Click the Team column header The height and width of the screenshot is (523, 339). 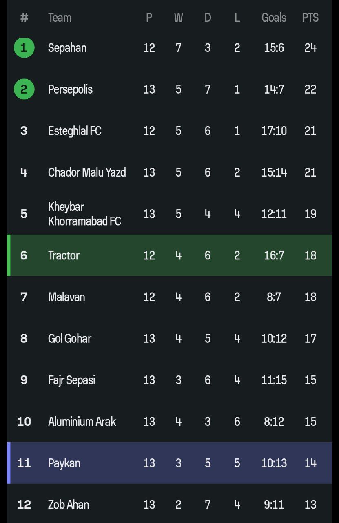[x=60, y=18]
